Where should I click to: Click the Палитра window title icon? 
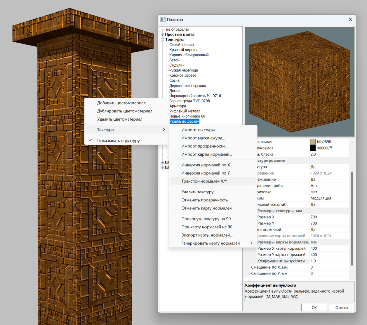(x=163, y=20)
